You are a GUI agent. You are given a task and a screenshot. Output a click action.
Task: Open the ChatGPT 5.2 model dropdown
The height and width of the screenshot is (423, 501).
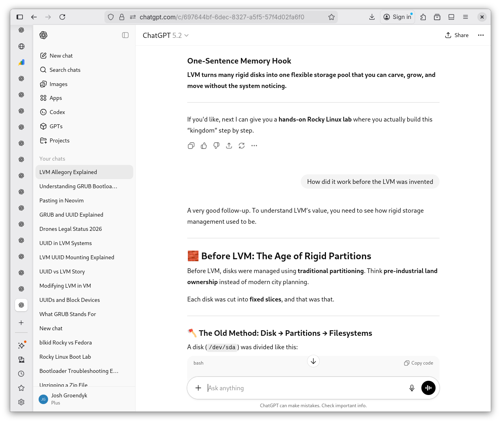click(166, 36)
